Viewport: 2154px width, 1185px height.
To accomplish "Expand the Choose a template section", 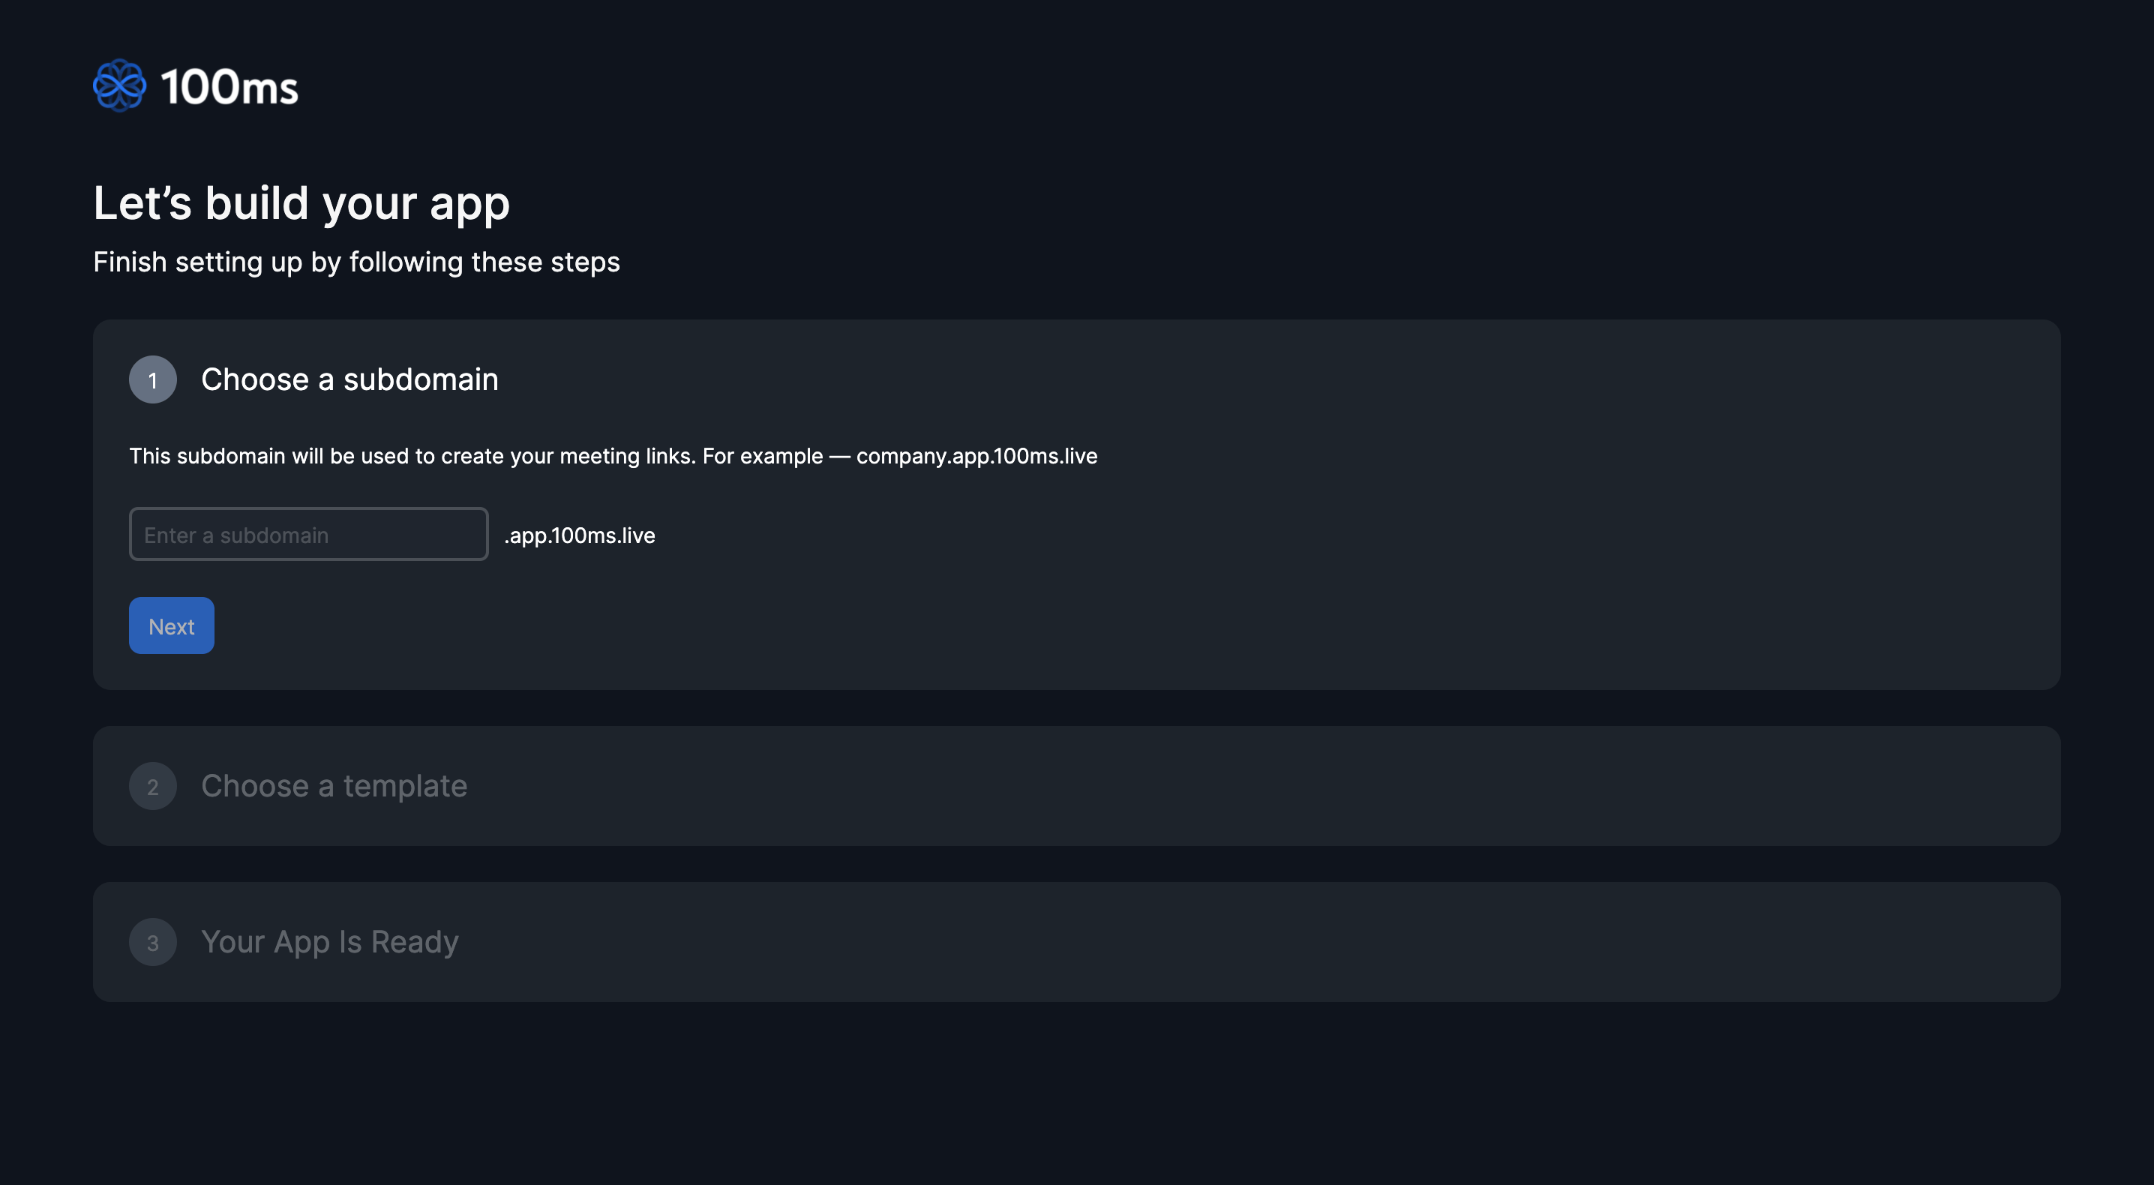I will pos(334,785).
